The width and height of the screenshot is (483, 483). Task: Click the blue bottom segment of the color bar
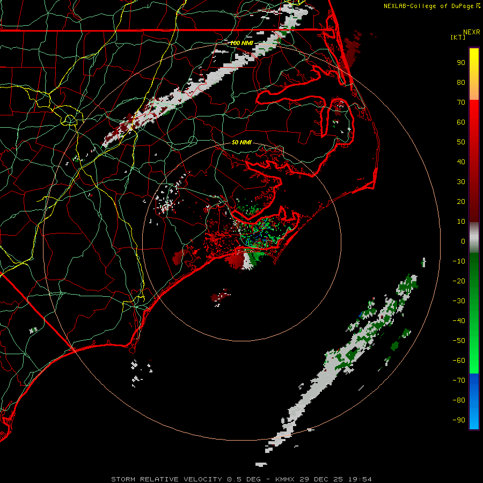(x=474, y=401)
